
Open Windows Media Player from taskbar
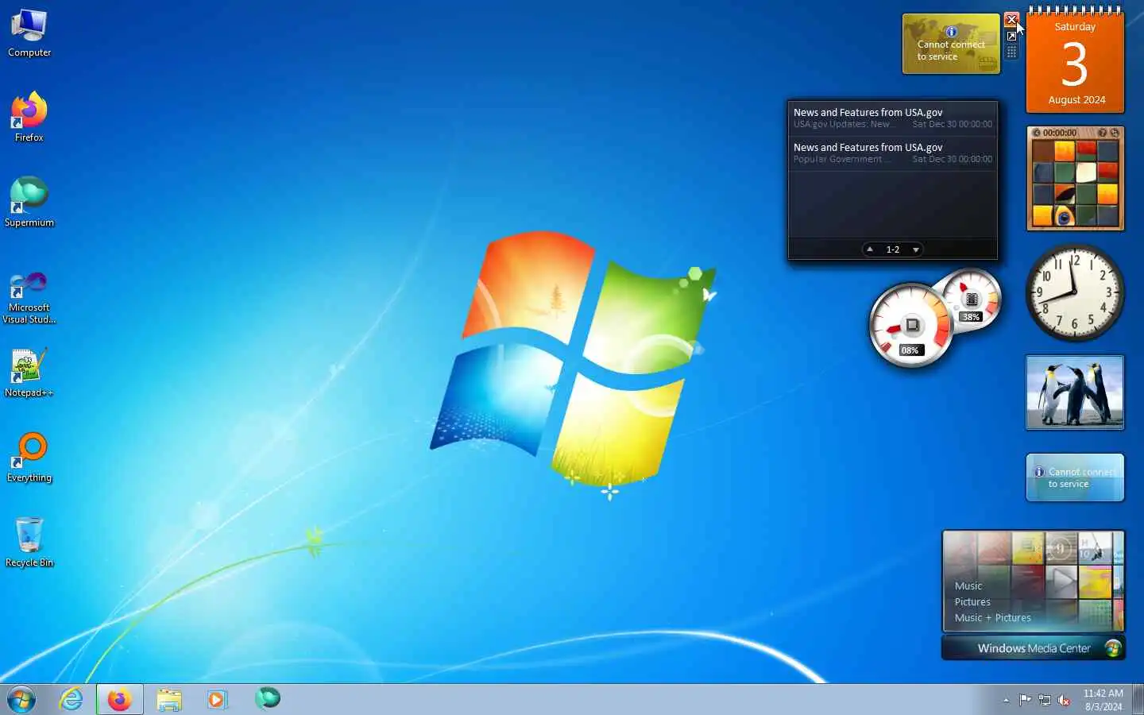[x=217, y=699]
